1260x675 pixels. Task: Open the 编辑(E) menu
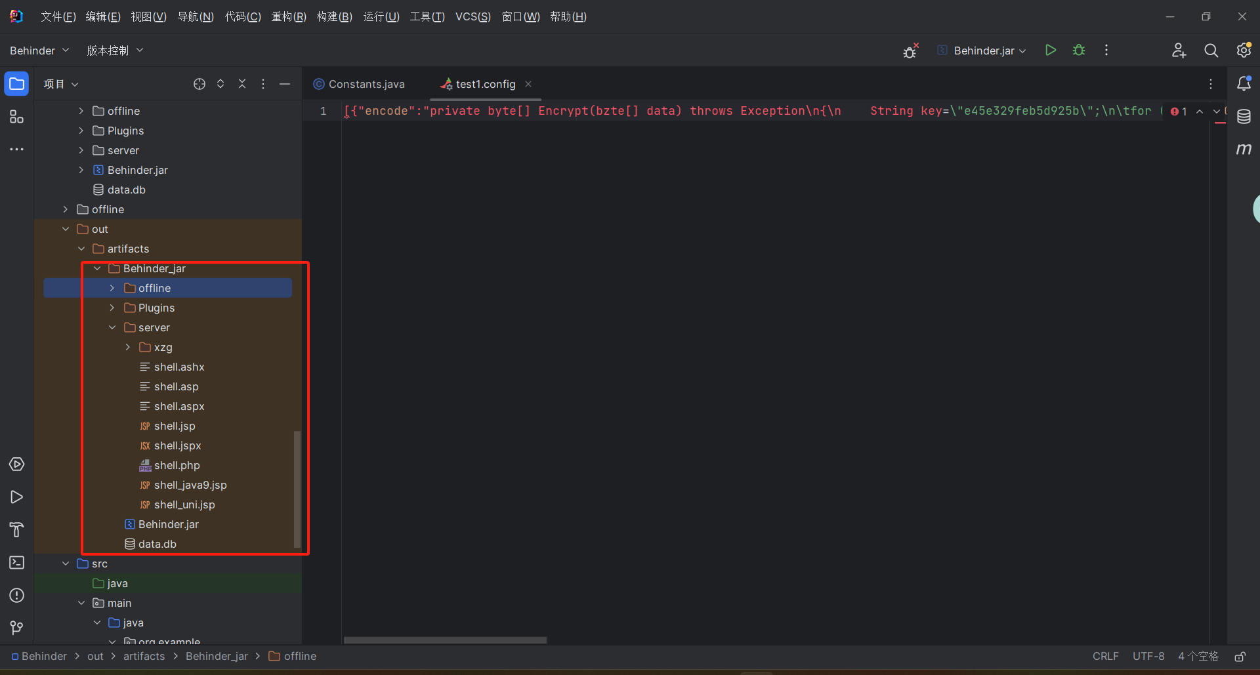pos(103,16)
